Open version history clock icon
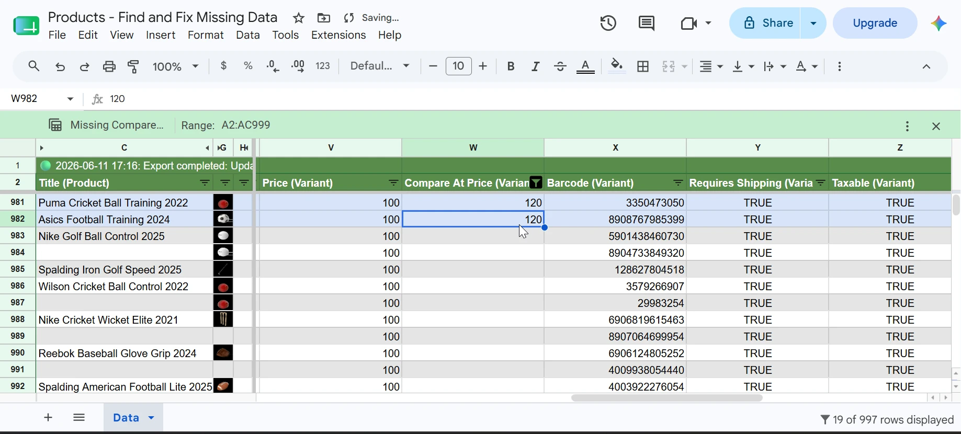The width and height of the screenshot is (961, 434). pos(608,24)
